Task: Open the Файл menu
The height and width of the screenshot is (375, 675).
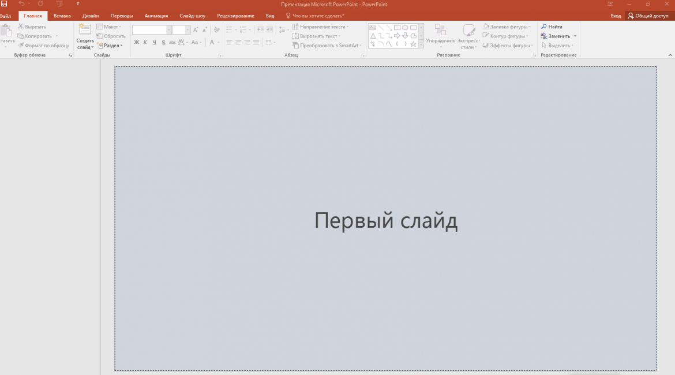Action: (x=6, y=16)
